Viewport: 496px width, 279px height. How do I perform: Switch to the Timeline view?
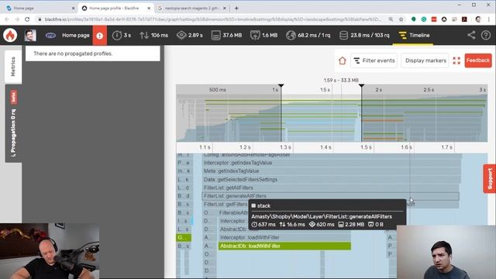click(x=414, y=35)
